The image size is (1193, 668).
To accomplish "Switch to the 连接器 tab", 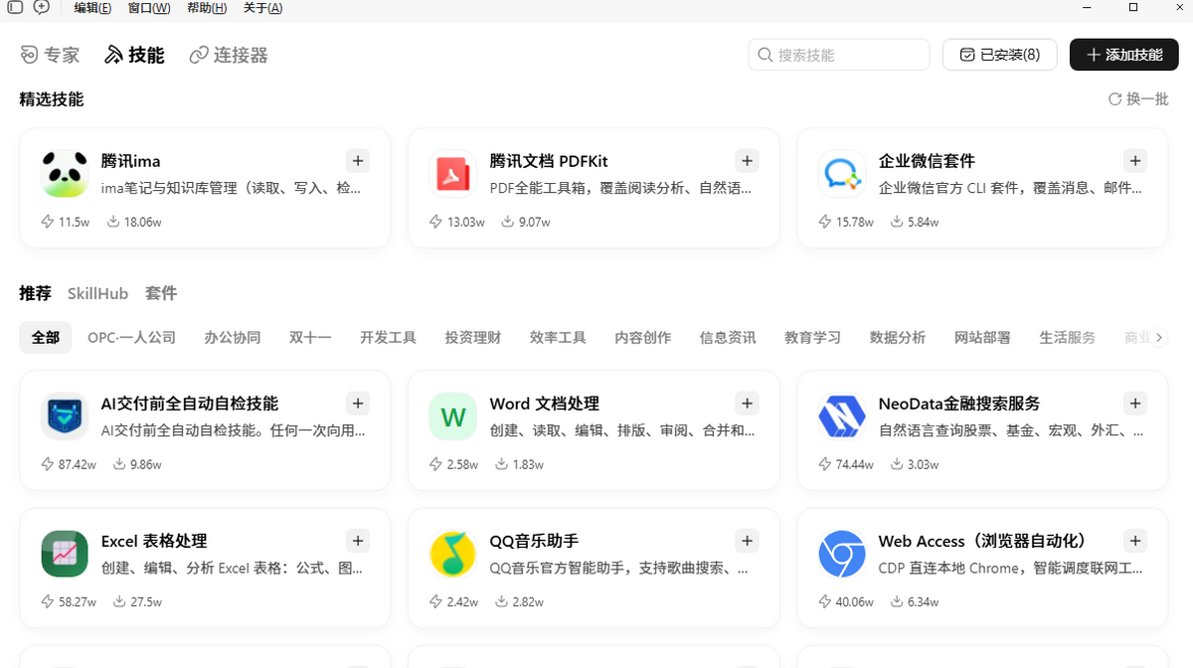I will 229,55.
